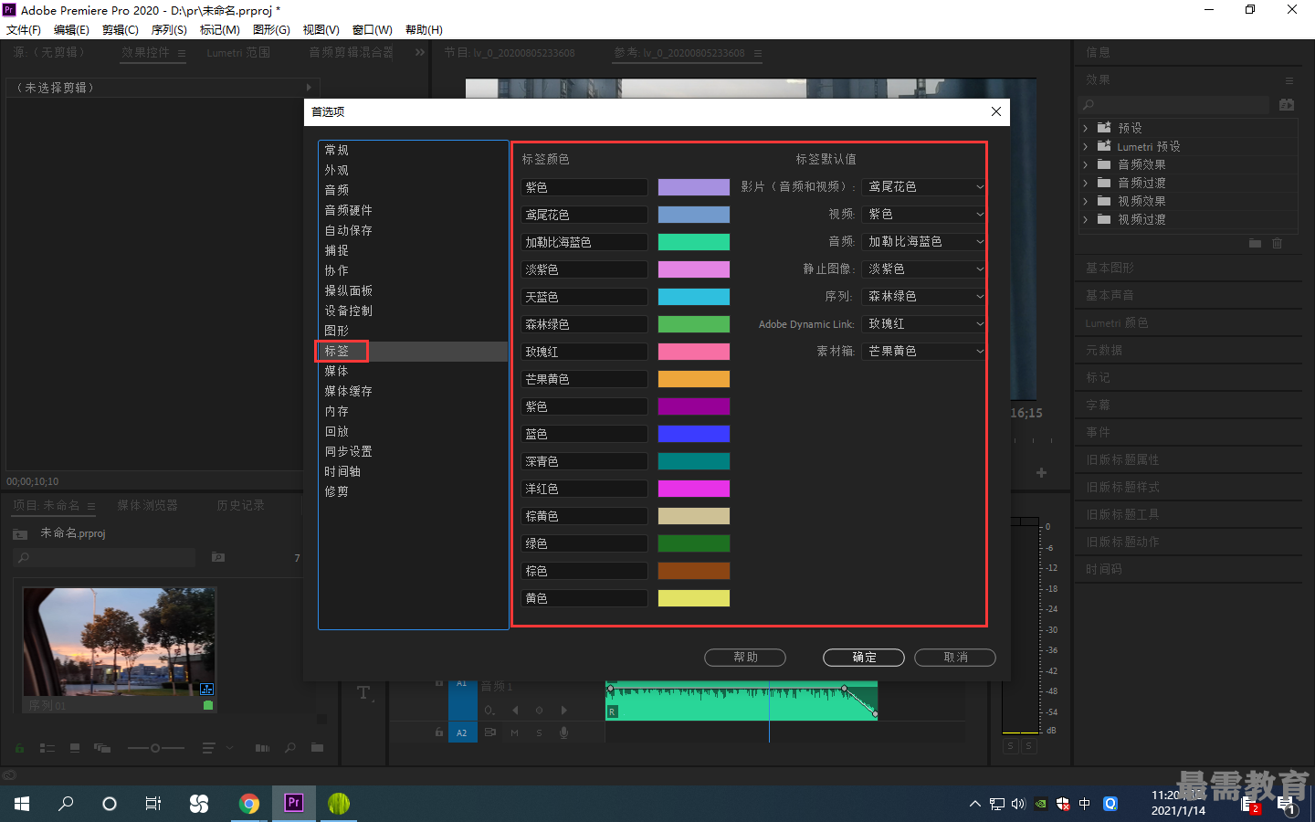Click the thumbnail zoom slider in project panel
The image size is (1315, 822).
pos(155,748)
